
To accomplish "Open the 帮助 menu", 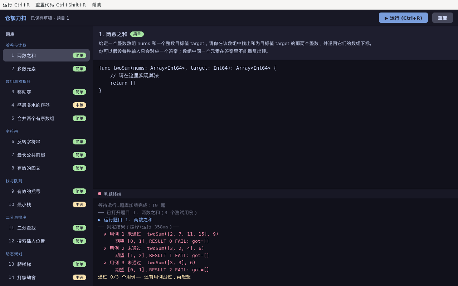I will (x=97, y=5).
